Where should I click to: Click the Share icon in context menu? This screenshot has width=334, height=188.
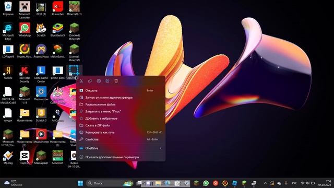108,81
